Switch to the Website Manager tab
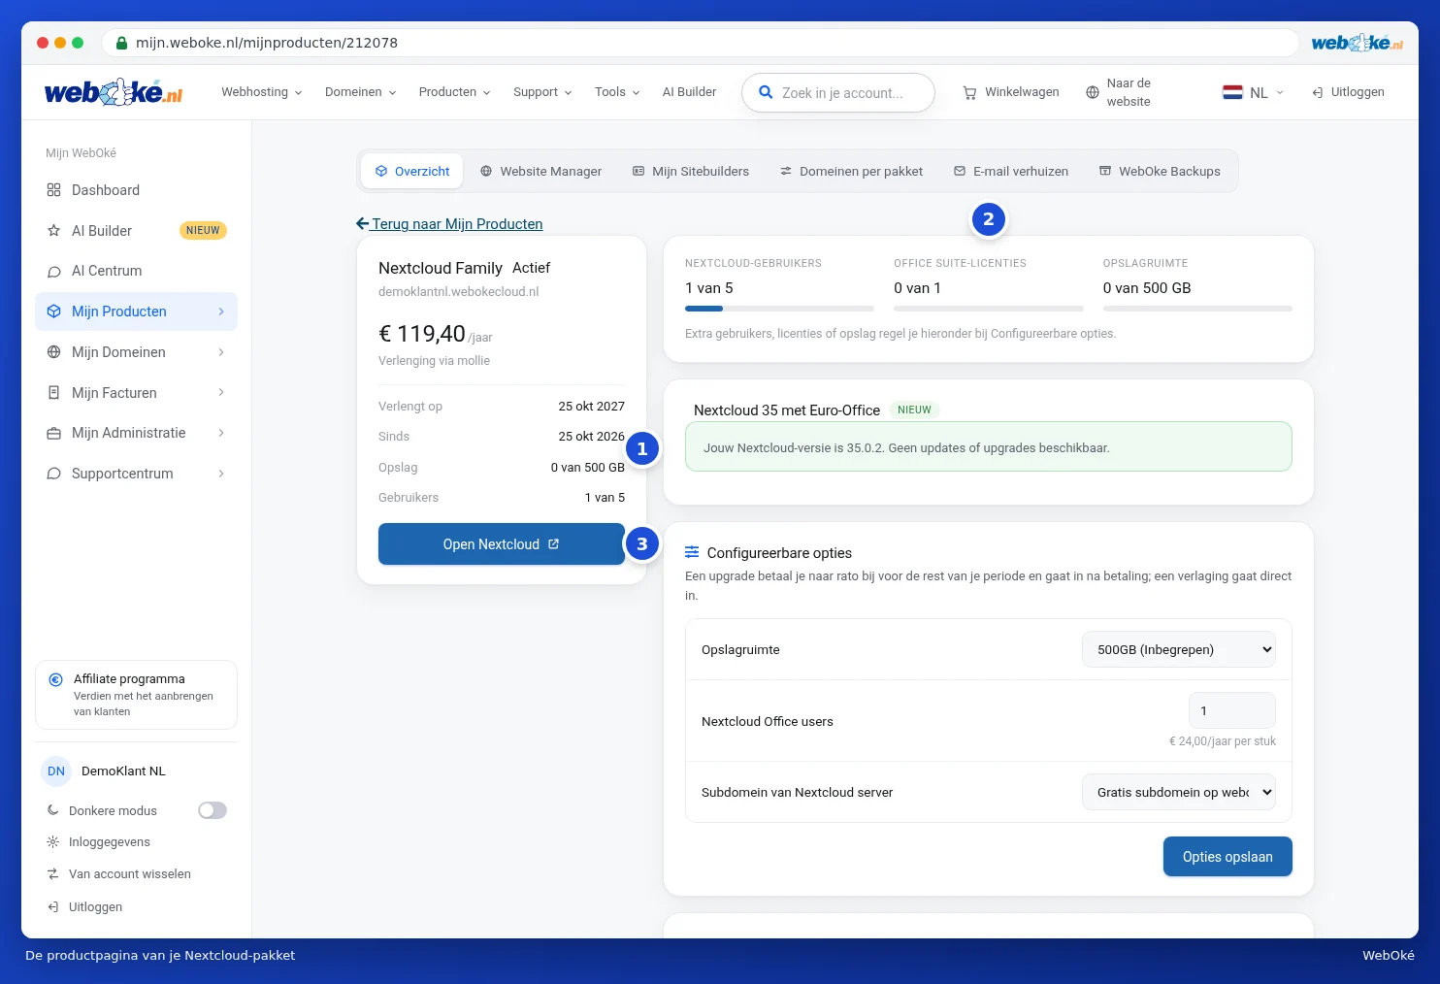The width and height of the screenshot is (1440, 984). coord(540,171)
